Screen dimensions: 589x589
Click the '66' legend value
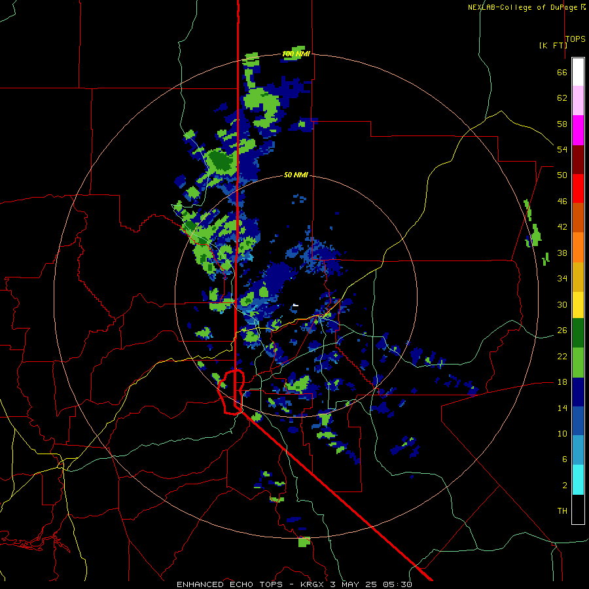562,73
